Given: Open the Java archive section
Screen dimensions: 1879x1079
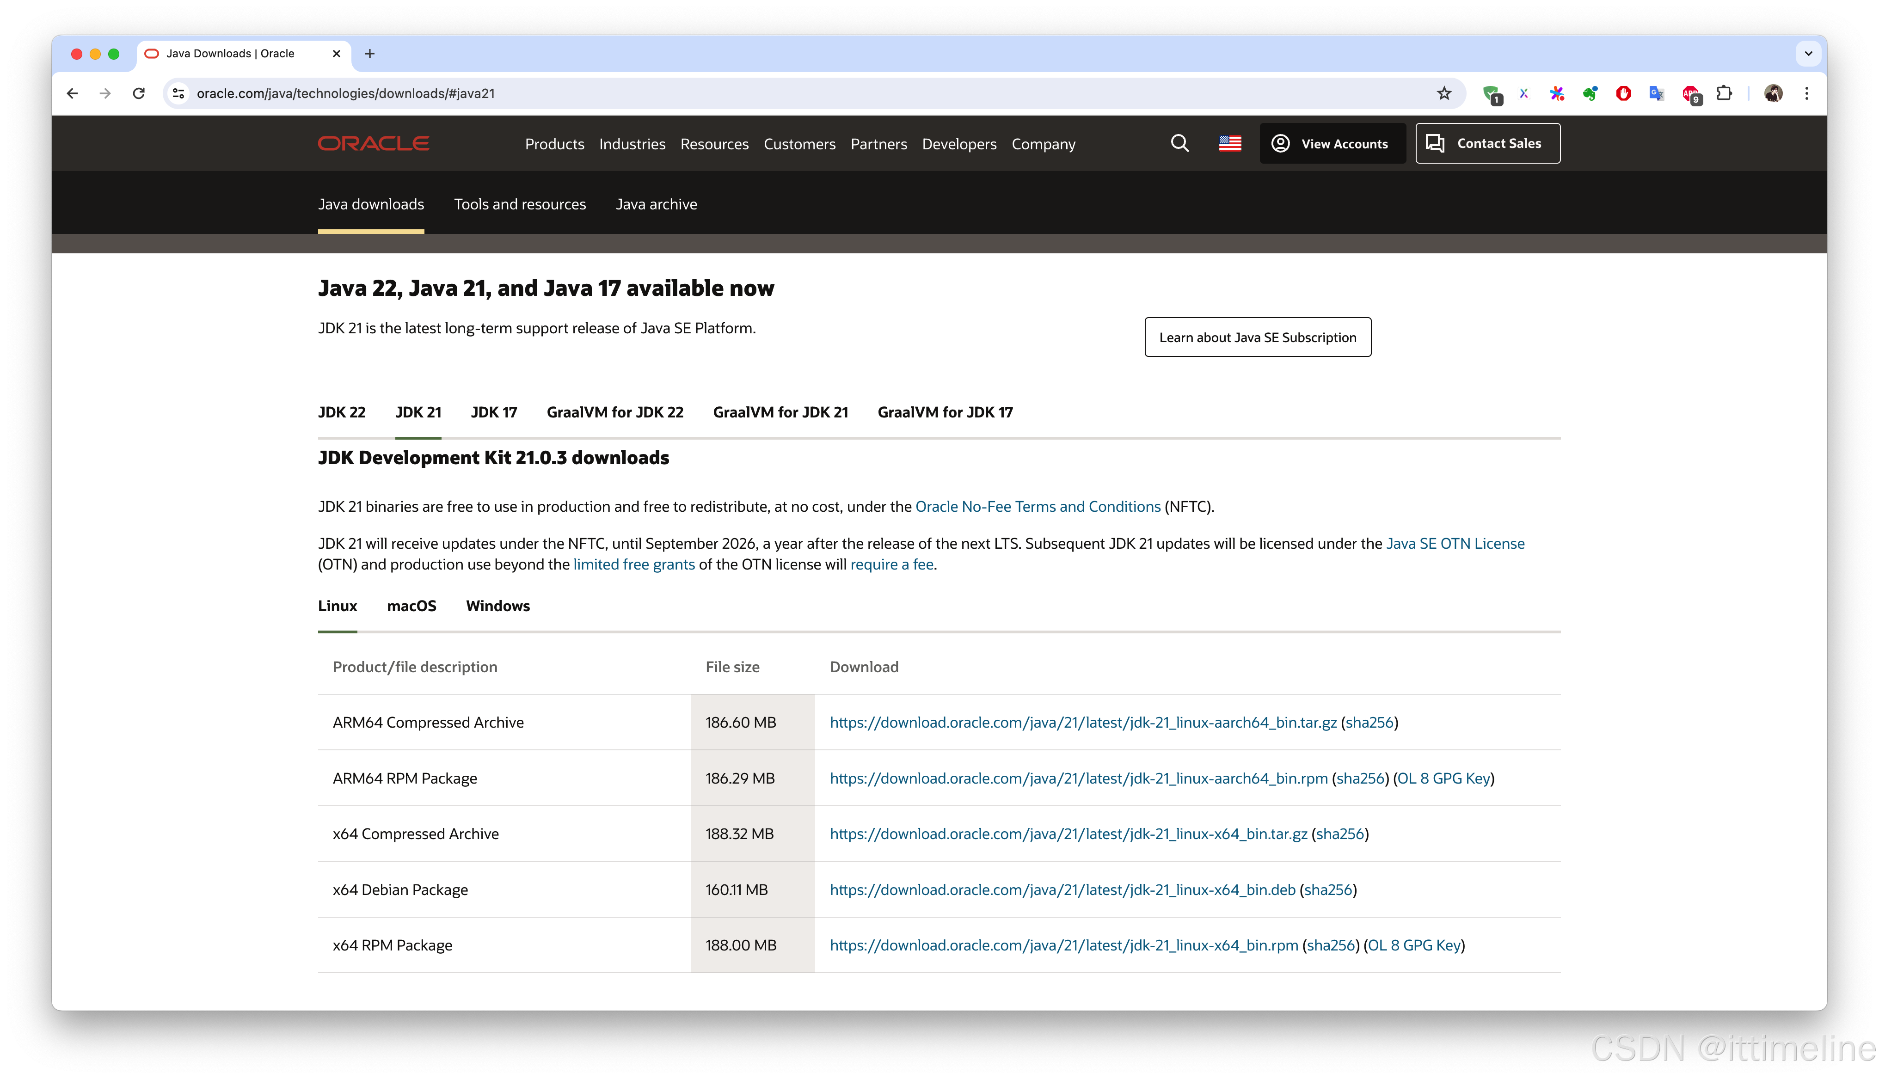Looking at the screenshot, I should (656, 204).
